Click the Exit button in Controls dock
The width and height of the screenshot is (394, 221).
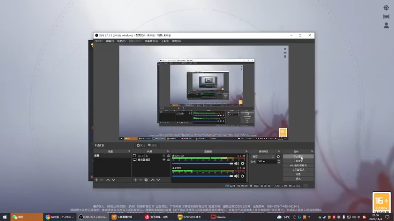pyautogui.click(x=298, y=179)
